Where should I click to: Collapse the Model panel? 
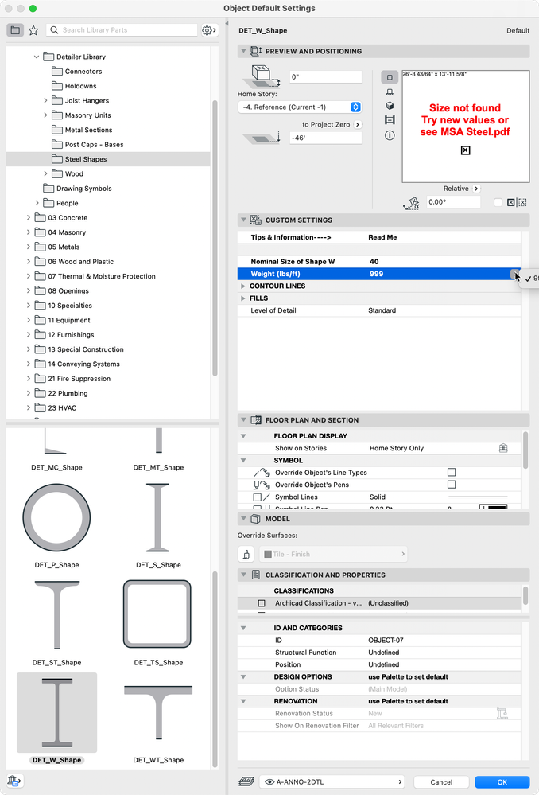point(244,519)
